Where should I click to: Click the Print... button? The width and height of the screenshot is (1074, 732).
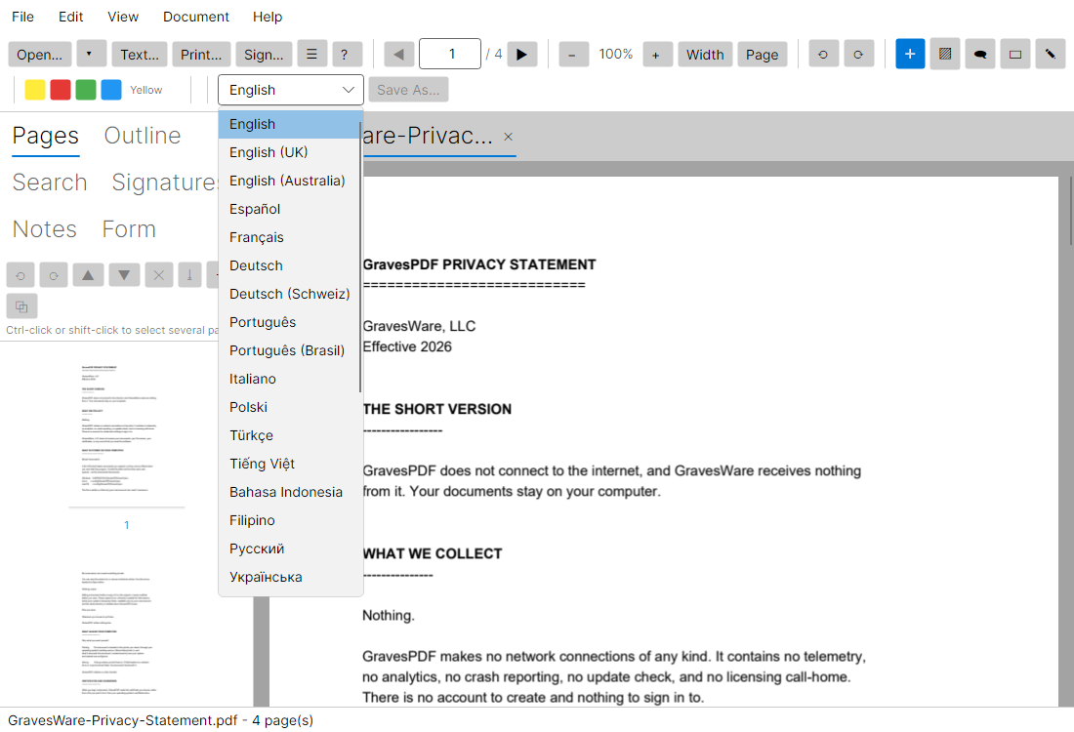coord(201,54)
